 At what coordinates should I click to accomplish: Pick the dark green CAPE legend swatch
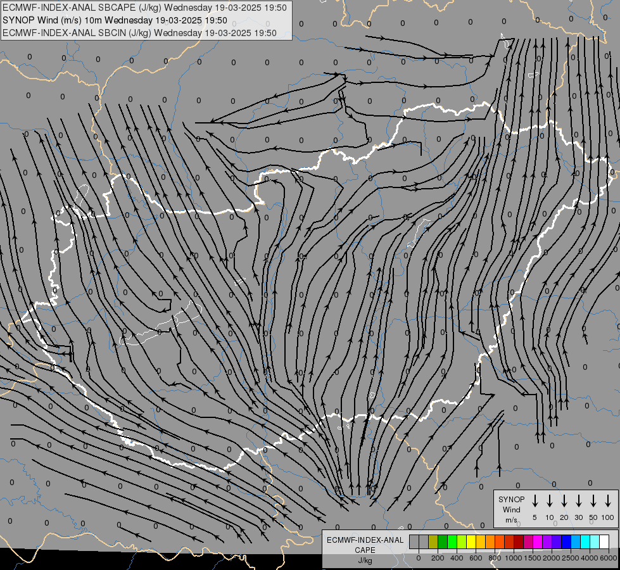tap(443, 541)
